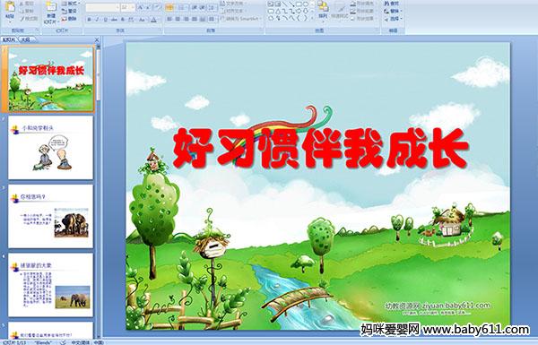Toggle Bold formatting

pos(89,20)
